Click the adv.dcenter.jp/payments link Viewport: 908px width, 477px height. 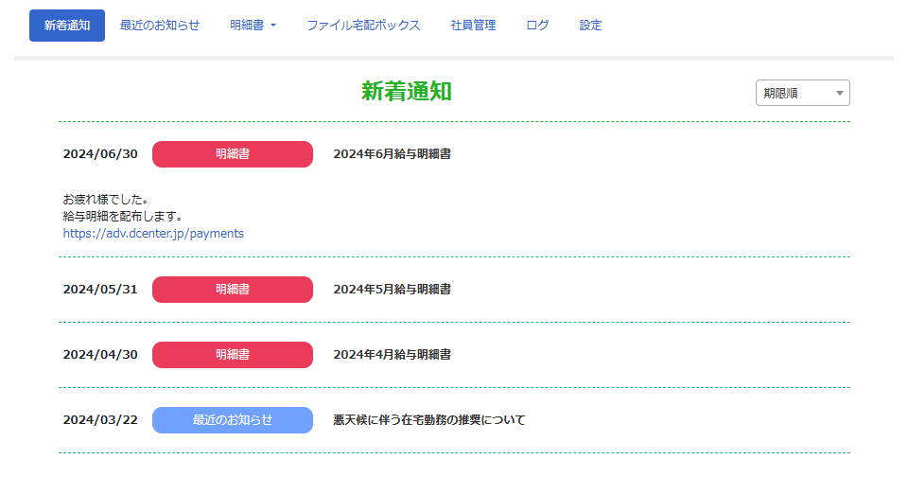[x=153, y=233]
